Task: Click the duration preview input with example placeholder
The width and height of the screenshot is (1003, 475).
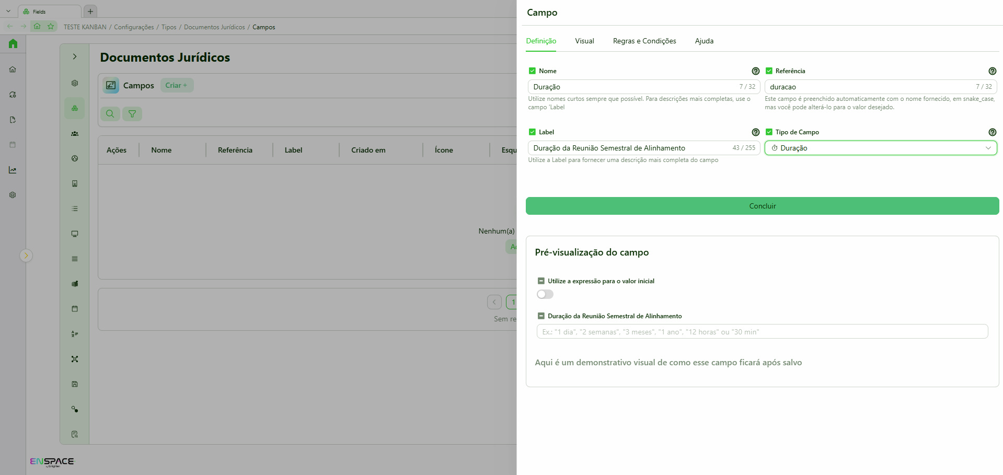Action: click(762, 332)
